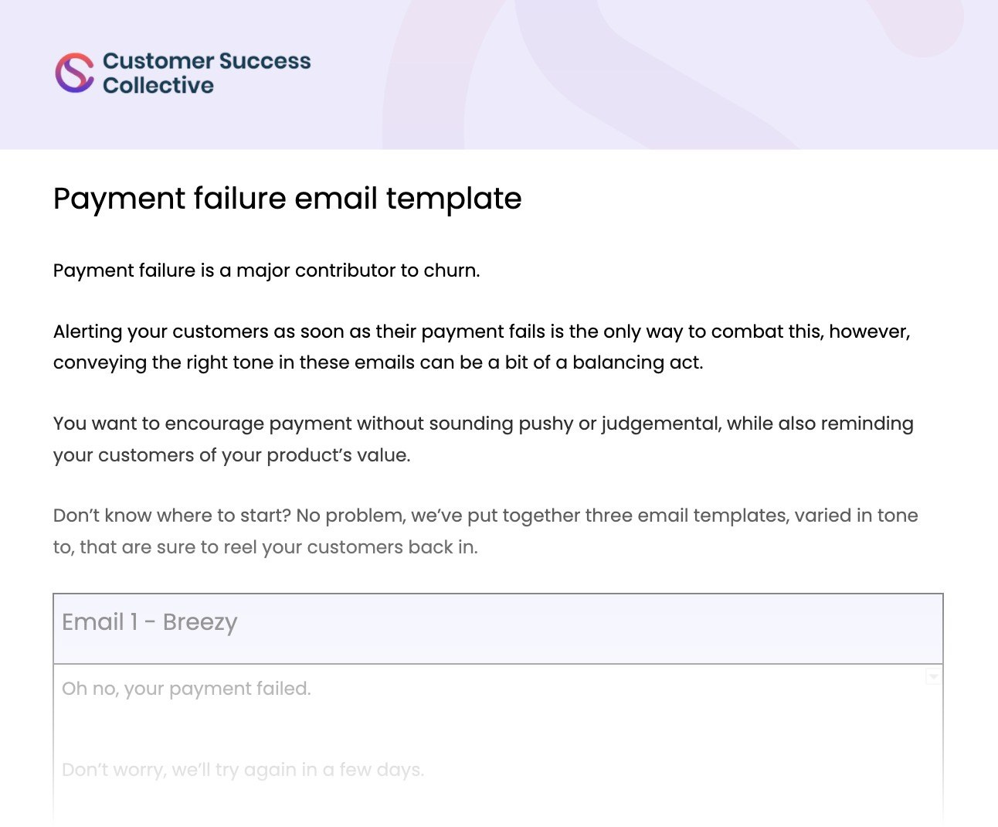This screenshot has width=998, height=827.
Task: Click the line "your customers of your product's value."
Action: point(232,455)
